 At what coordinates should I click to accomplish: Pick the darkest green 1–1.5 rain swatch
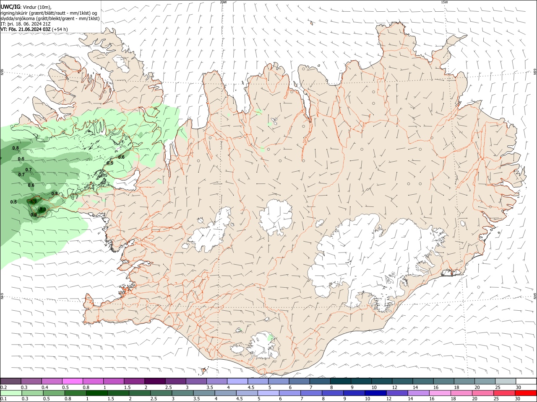(96, 393)
